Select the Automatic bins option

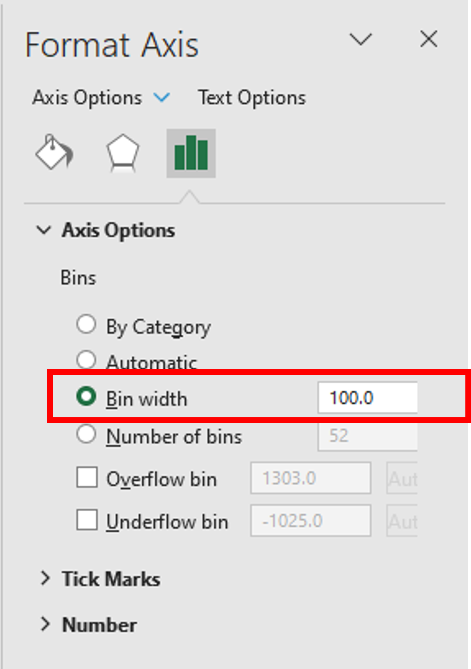(86, 360)
